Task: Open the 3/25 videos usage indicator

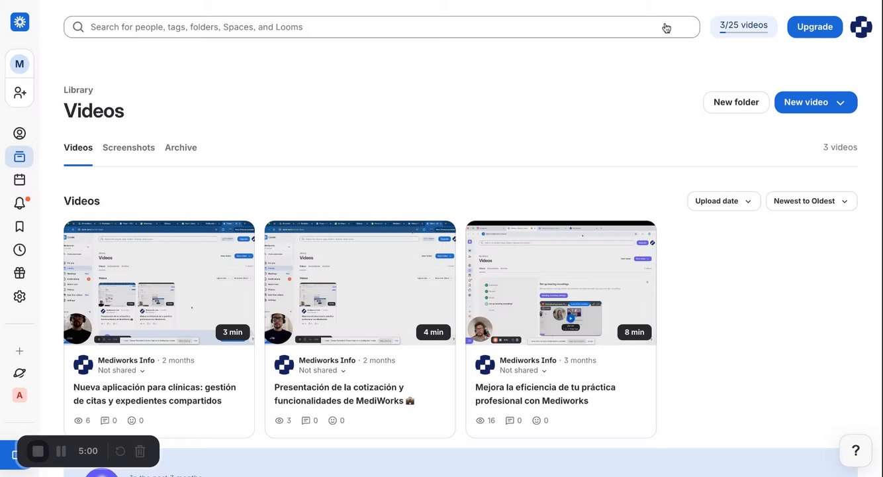Action: tap(743, 26)
